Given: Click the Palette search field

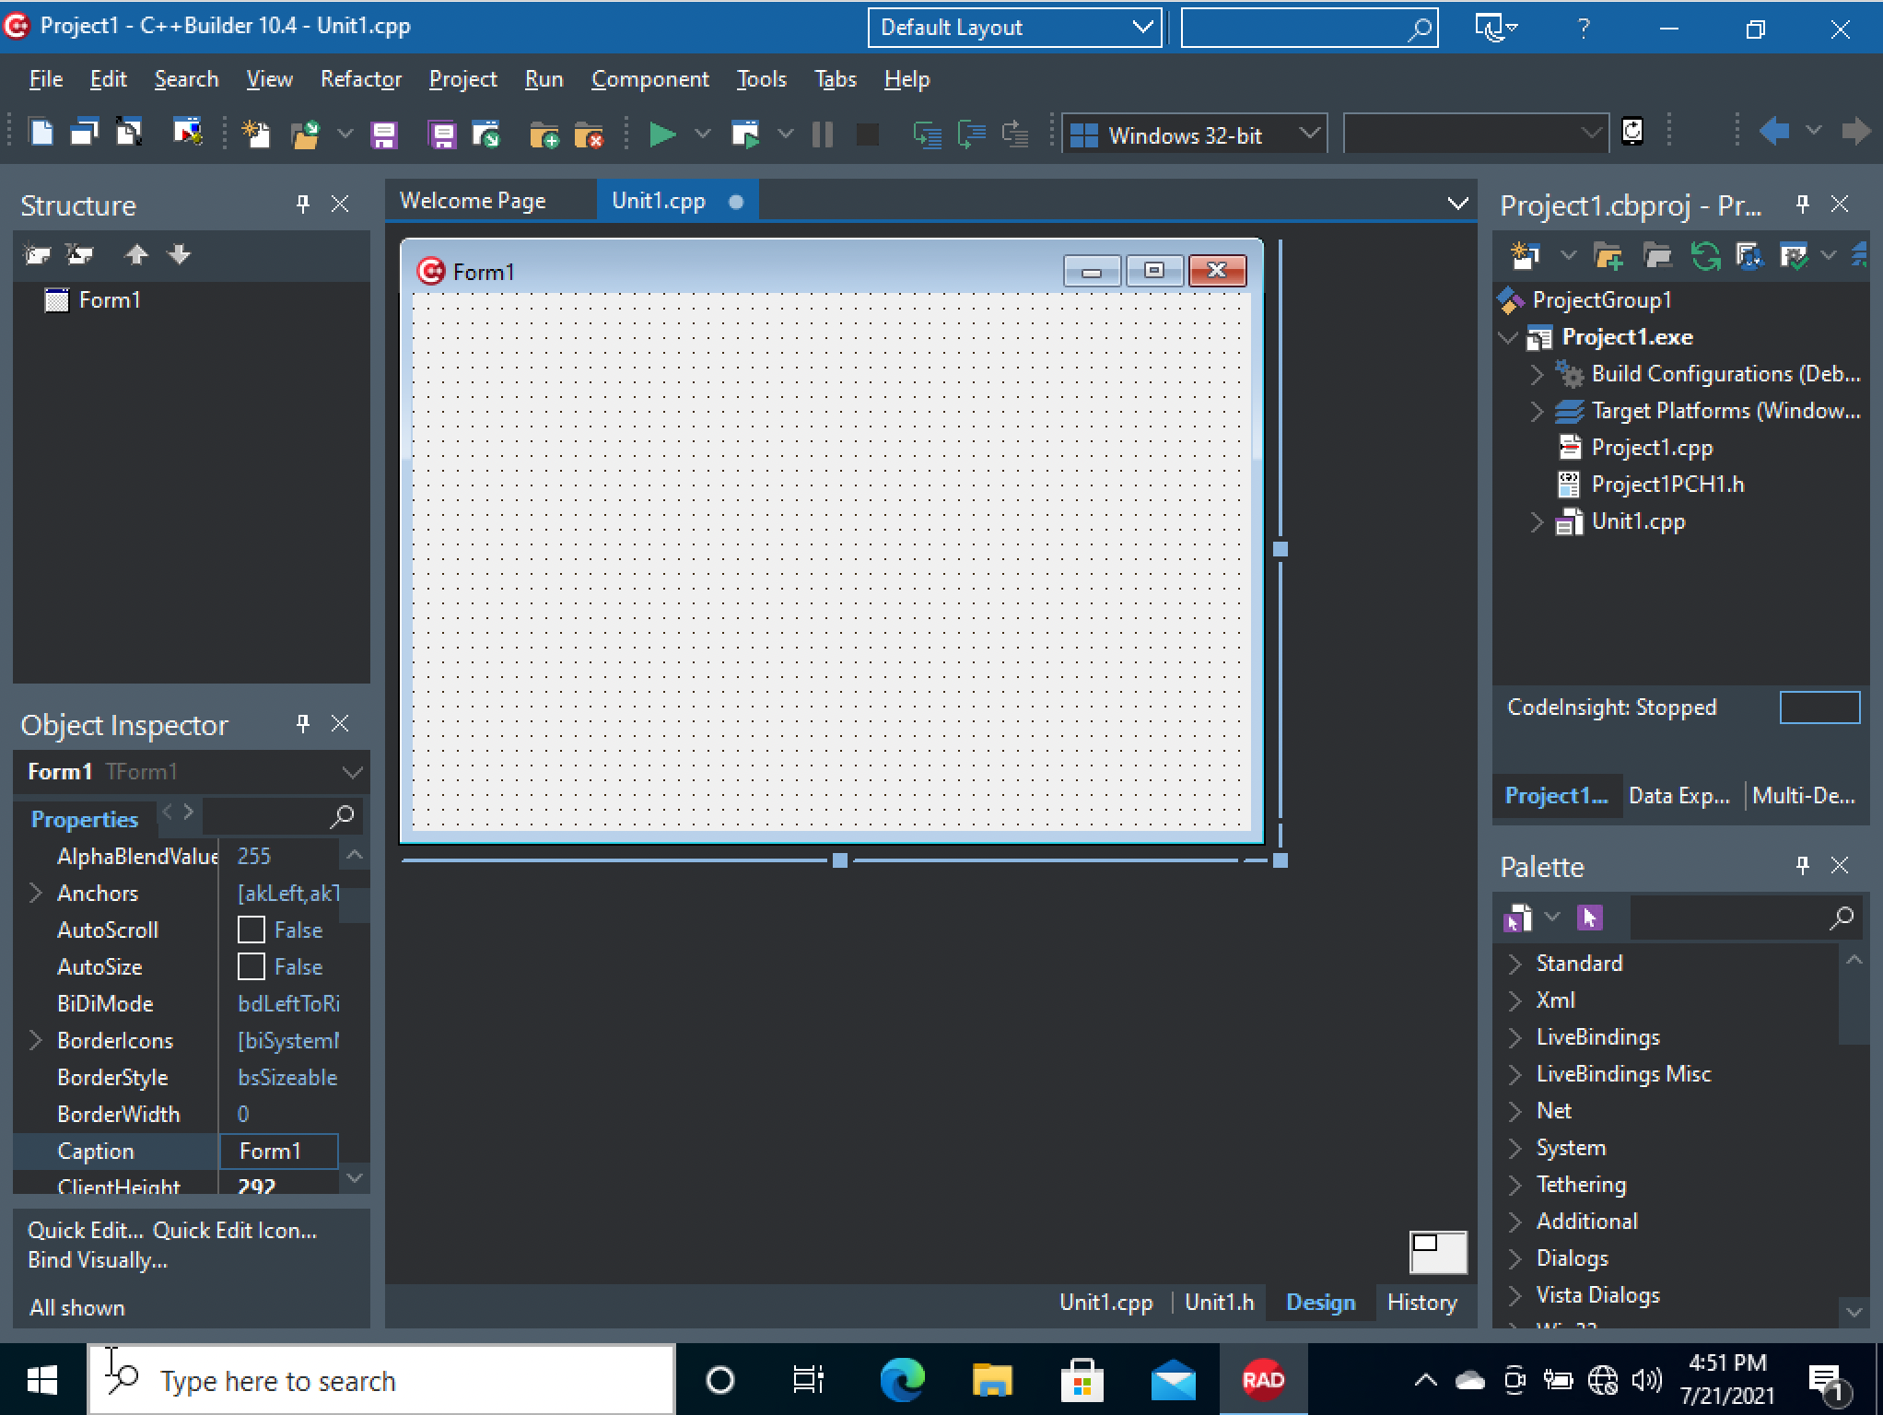Looking at the screenshot, I should click(x=1745, y=918).
